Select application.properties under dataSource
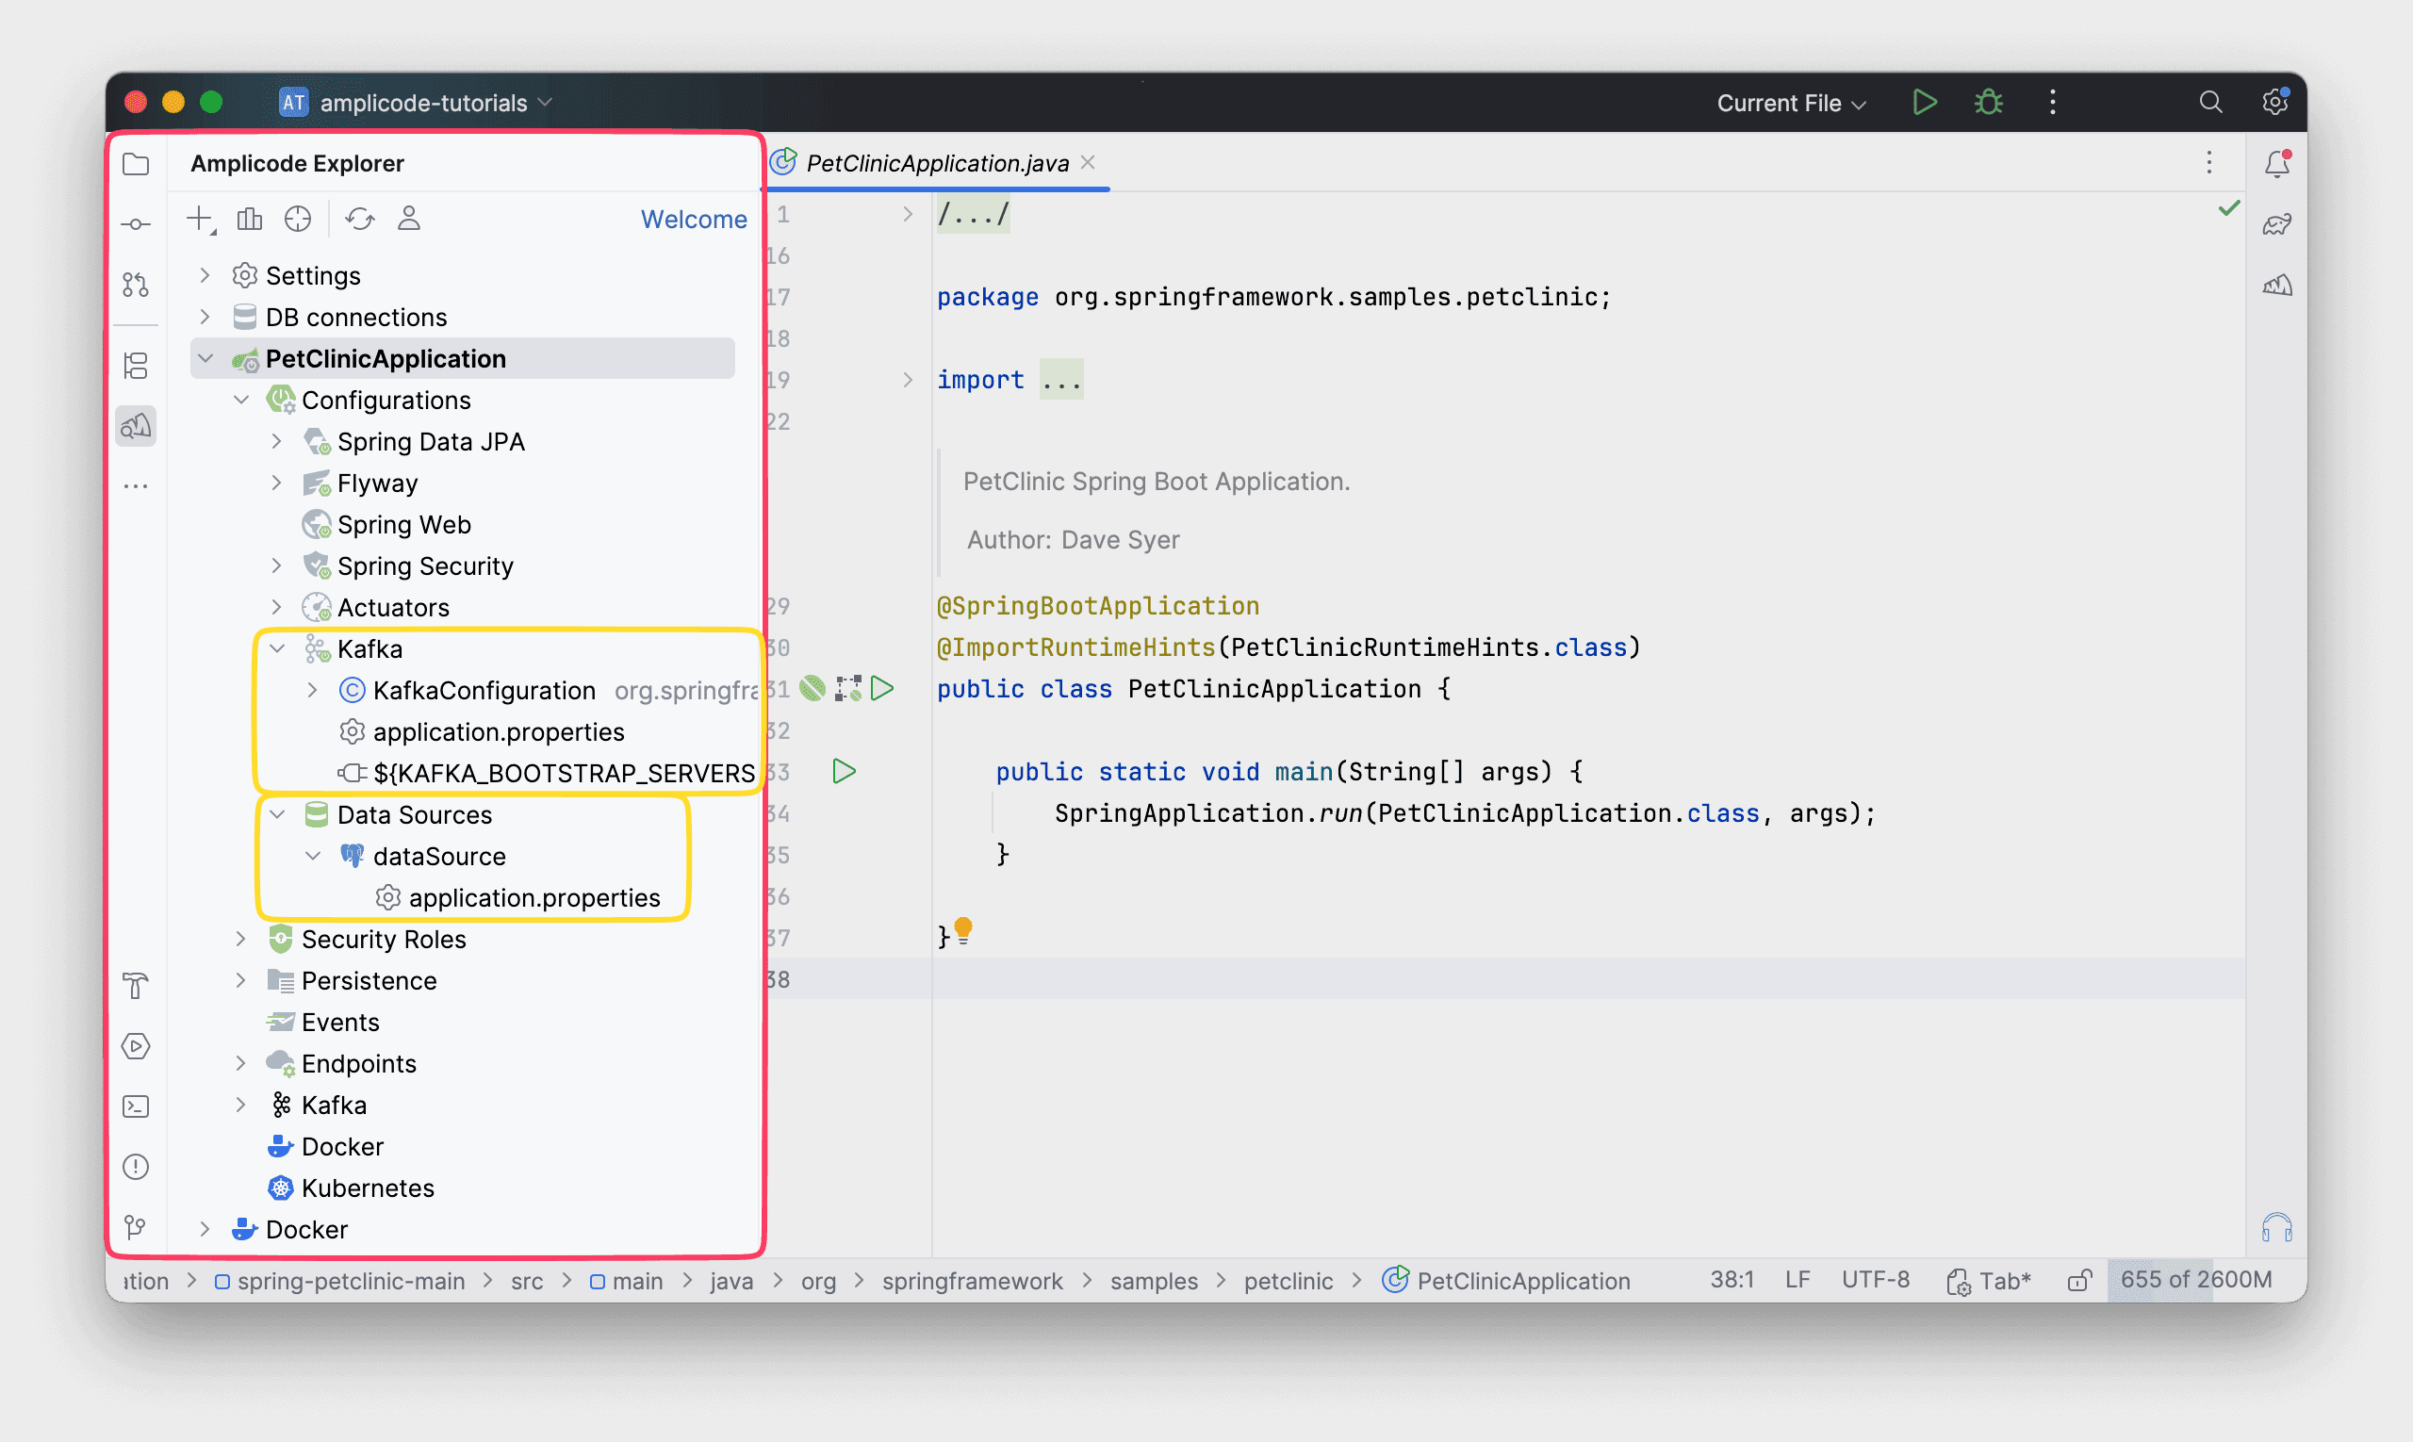 [x=534, y=898]
